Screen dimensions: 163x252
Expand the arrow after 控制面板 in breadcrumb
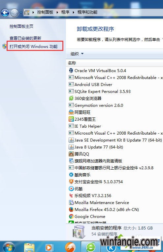point(57,12)
